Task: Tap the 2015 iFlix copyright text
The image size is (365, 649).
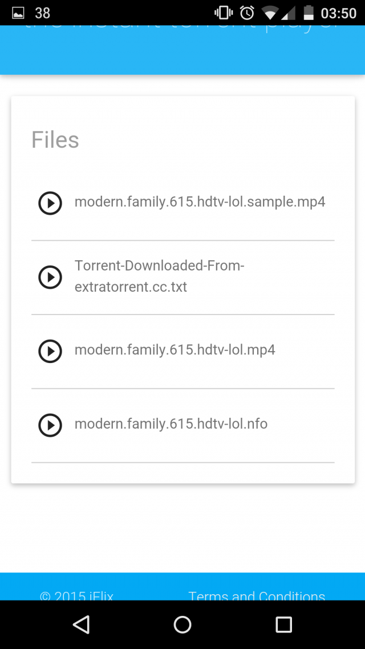Action: [76, 596]
